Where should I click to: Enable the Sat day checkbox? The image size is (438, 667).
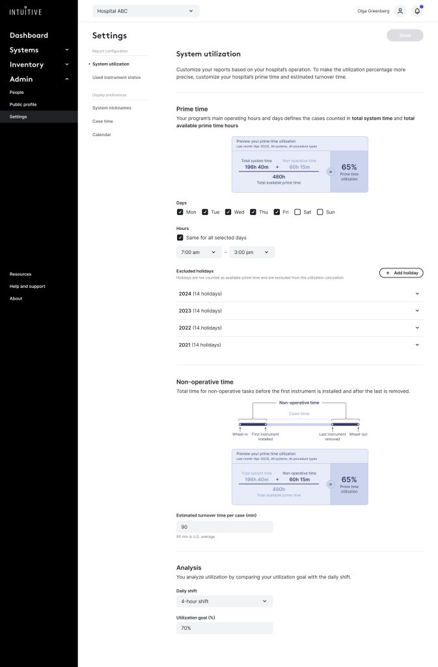tap(297, 212)
